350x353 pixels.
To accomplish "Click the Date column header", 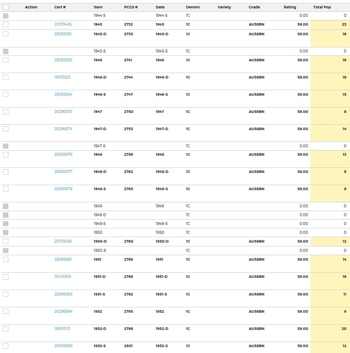I will [160, 7].
